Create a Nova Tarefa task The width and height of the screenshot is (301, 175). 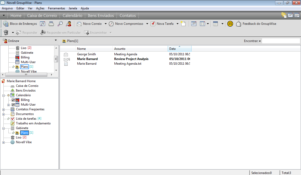pyautogui.click(x=162, y=24)
